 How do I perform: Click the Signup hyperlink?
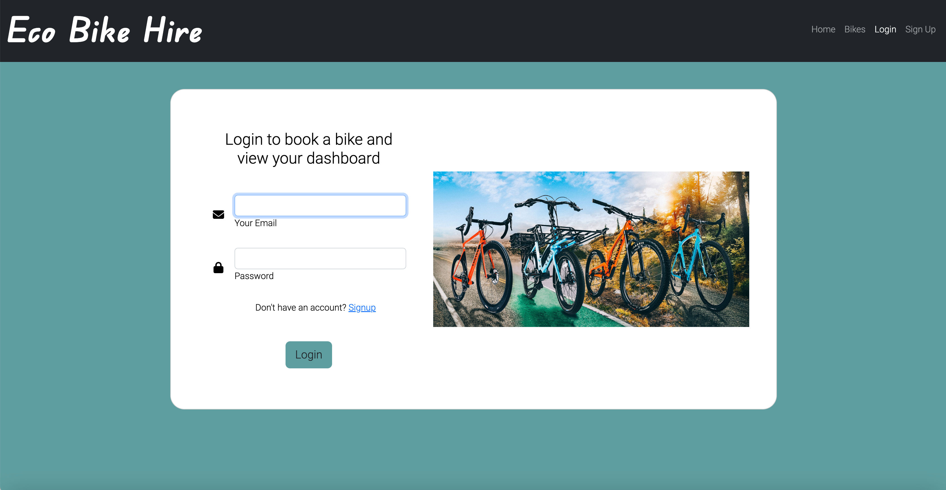(x=362, y=307)
